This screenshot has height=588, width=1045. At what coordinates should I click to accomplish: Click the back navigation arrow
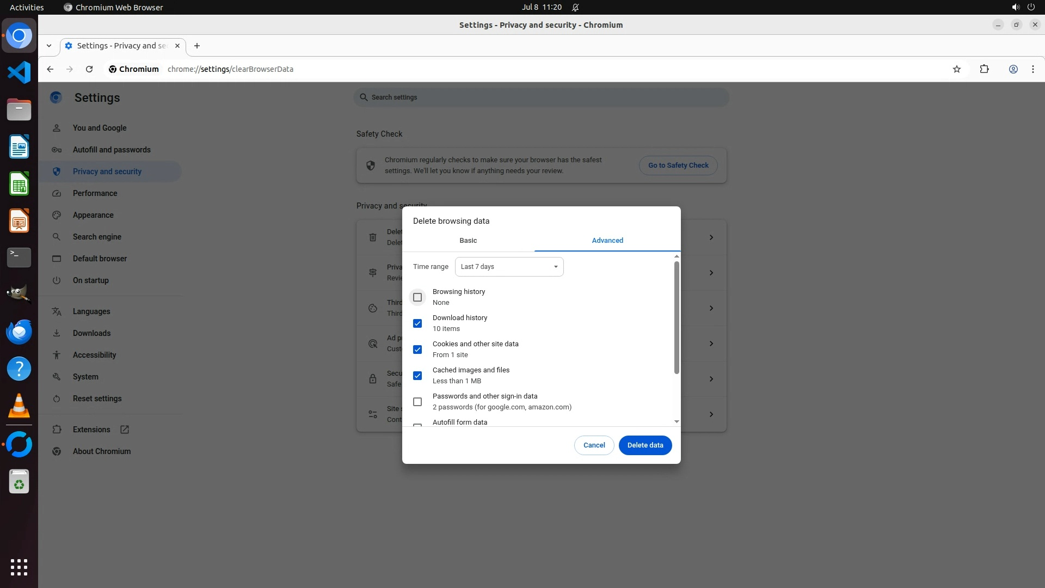[50, 69]
